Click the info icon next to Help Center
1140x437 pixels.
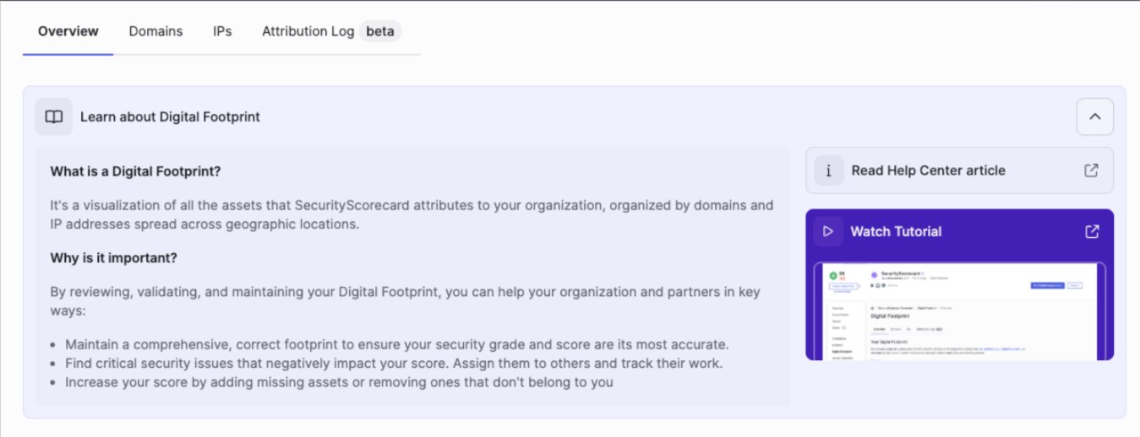click(829, 170)
